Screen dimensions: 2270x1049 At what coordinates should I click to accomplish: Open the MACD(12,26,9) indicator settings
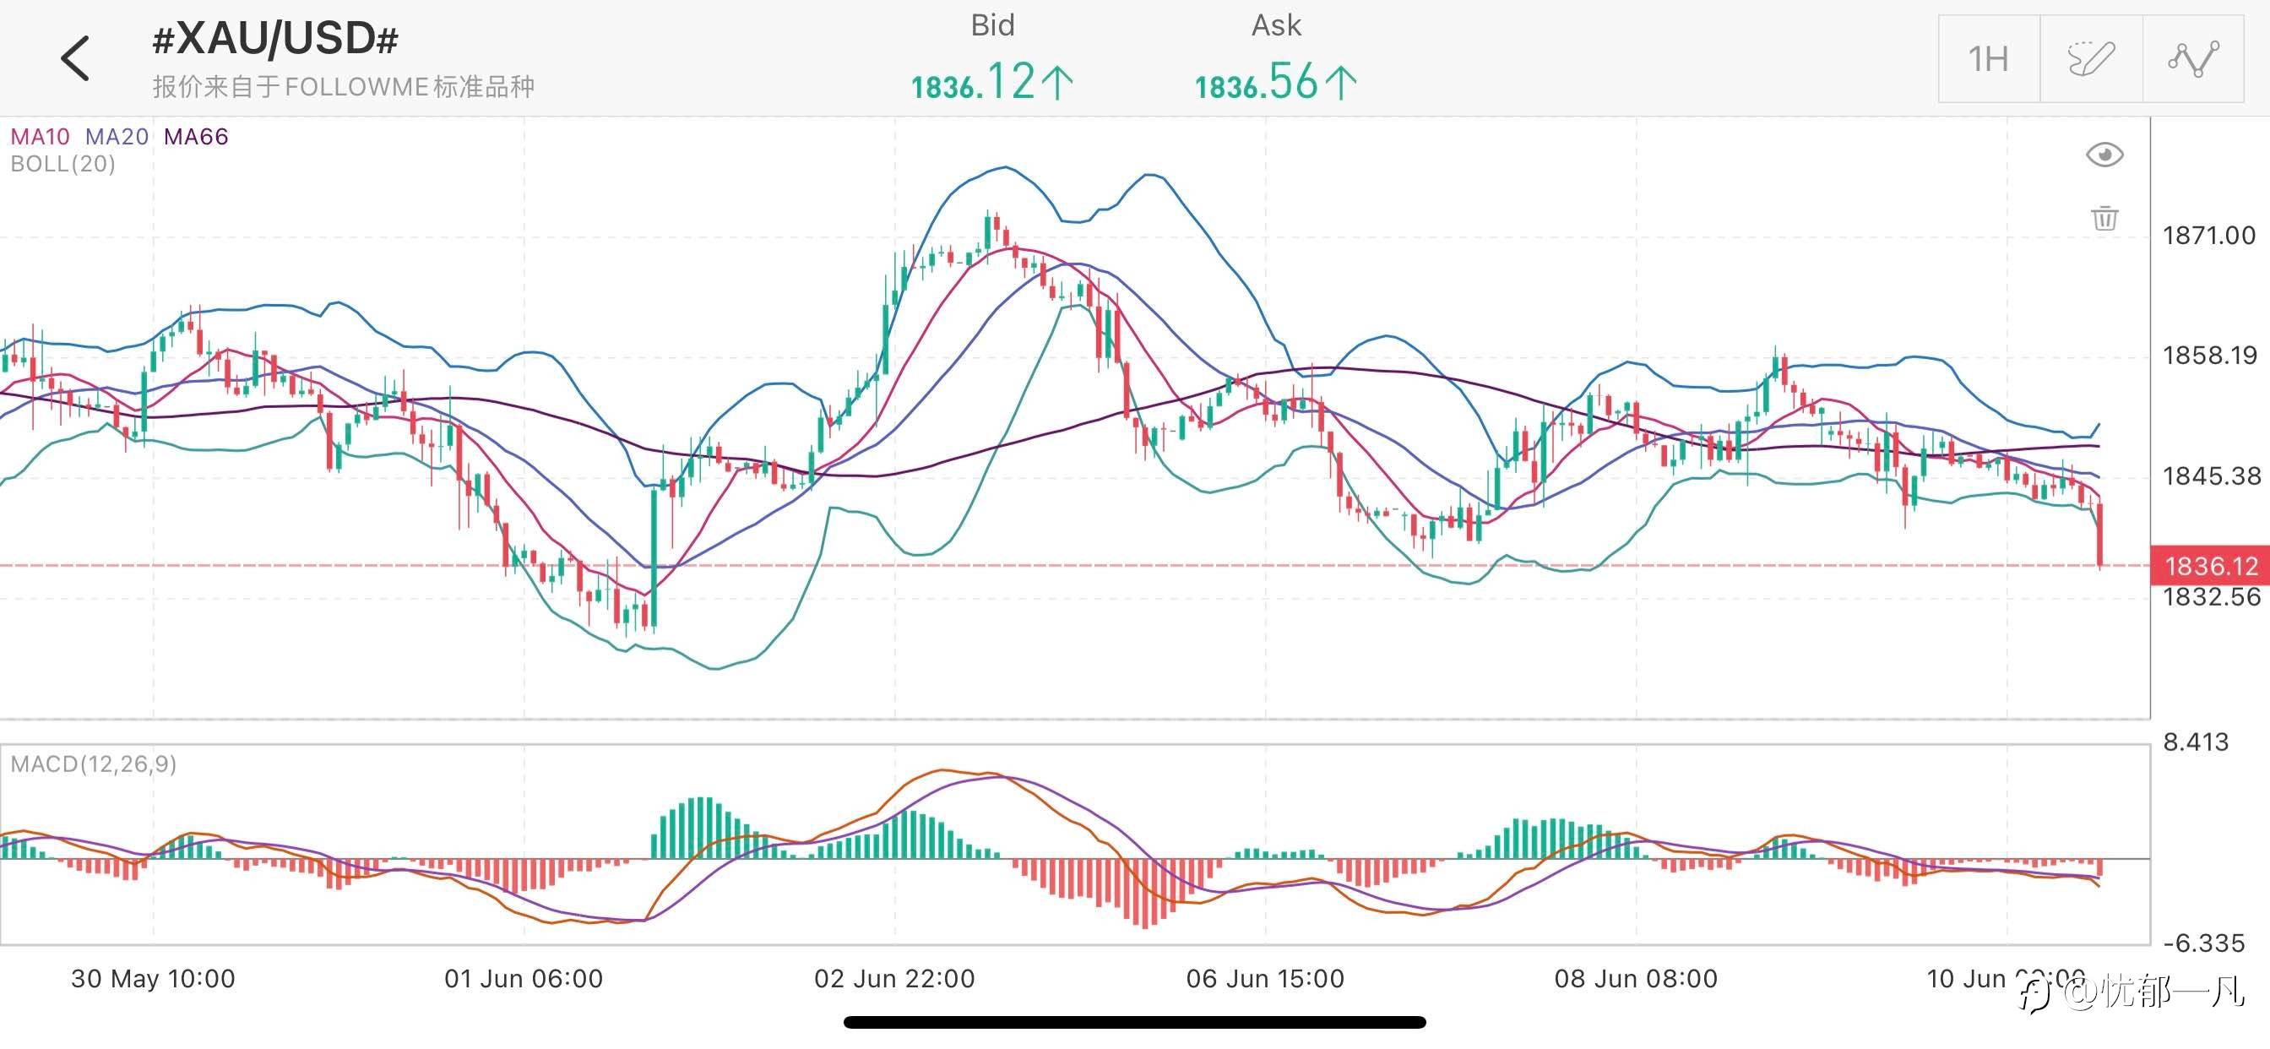click(94, 764)
